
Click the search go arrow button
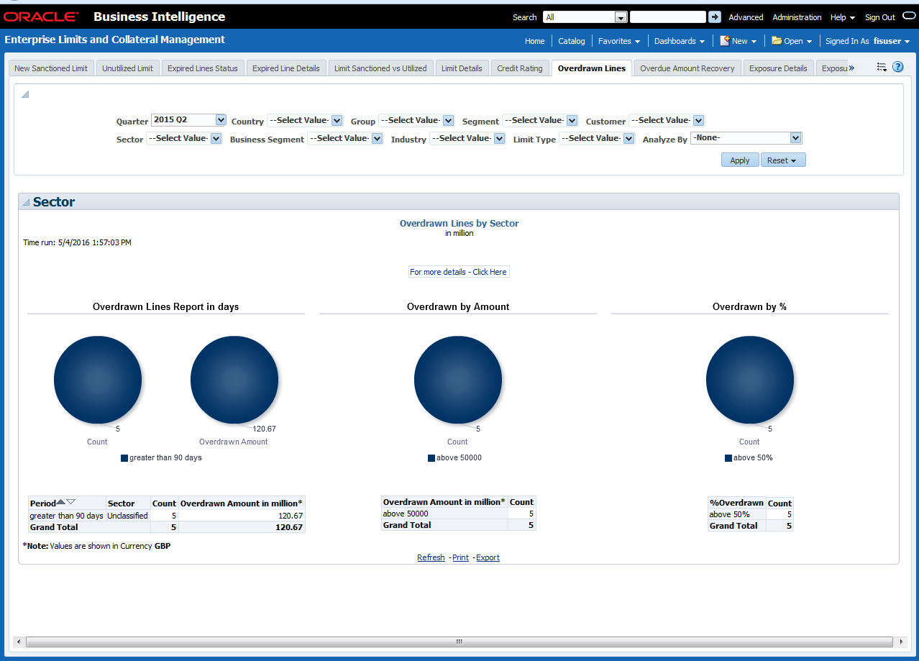pyautogui.click(x=714, y=17)
